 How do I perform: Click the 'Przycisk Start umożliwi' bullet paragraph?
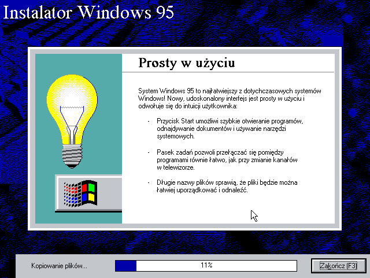tap(230, 129)
